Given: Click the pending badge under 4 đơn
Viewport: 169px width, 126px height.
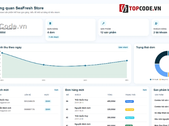Looking at the screenshot, I should (53, 37).
